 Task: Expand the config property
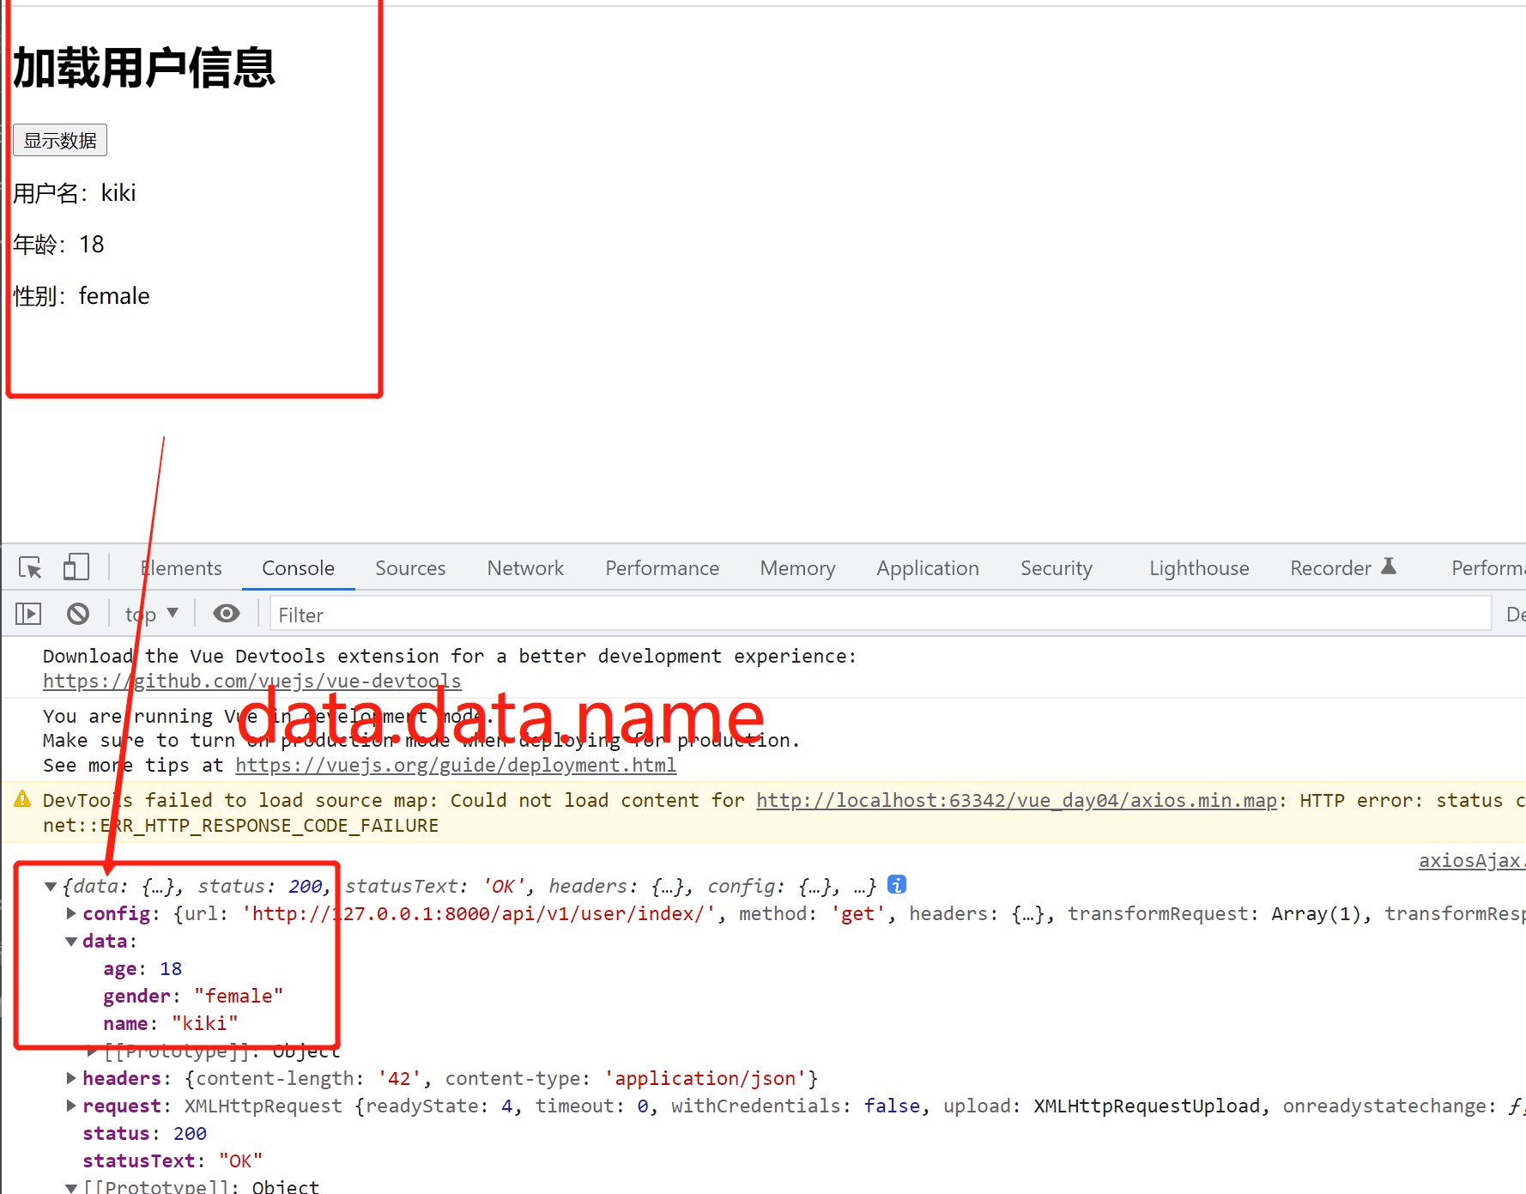coord(71,913)
